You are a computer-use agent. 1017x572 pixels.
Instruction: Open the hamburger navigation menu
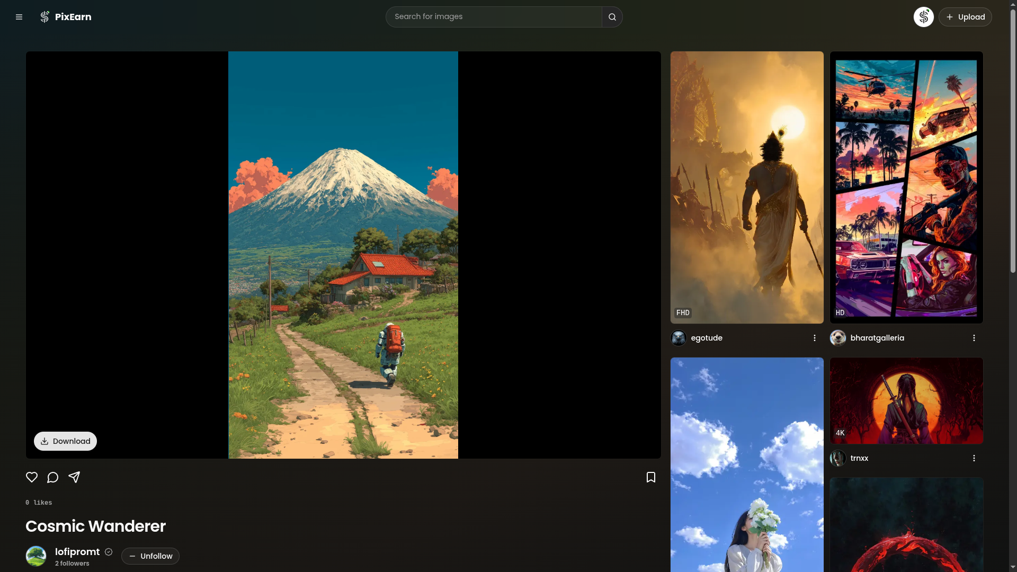[x=19, y=16]
